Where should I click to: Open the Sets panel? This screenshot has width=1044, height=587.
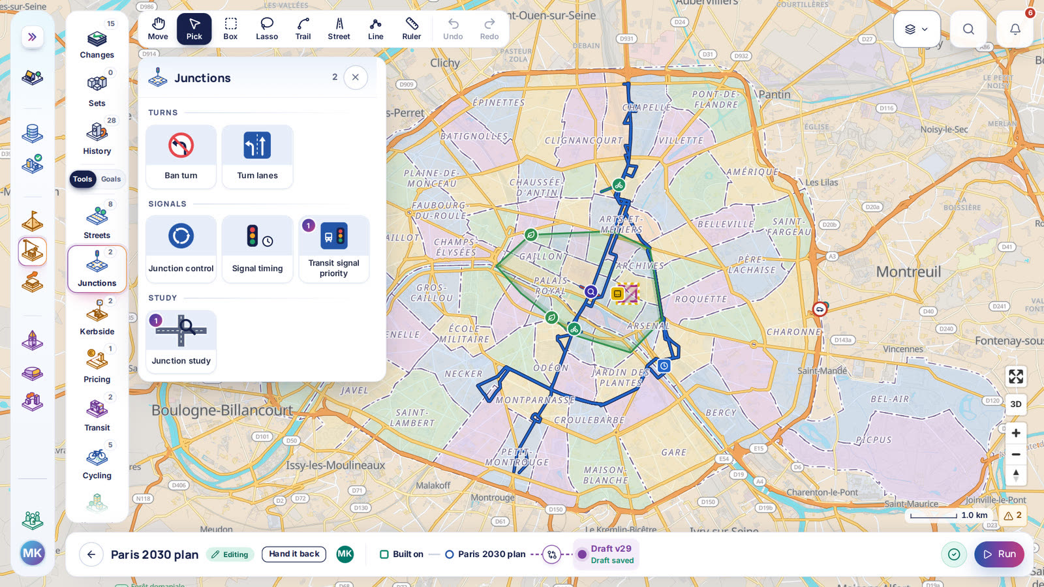click(97, 89)
